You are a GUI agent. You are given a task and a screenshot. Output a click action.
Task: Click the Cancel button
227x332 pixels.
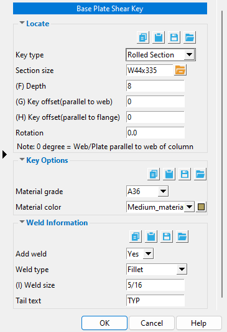point(152,323)
